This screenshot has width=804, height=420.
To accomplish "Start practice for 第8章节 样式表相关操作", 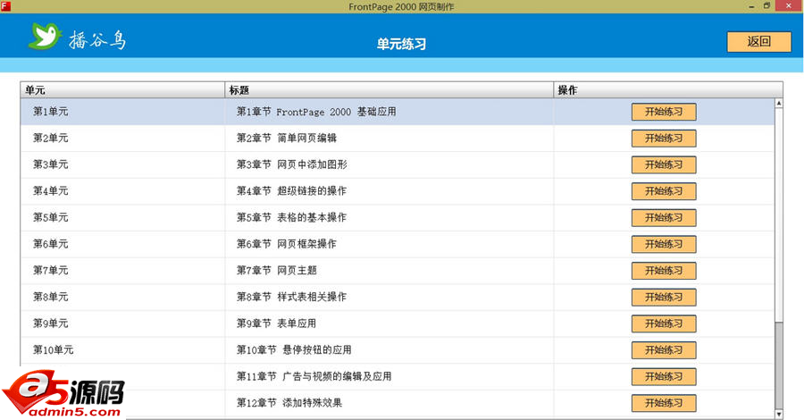I will [664, 298].
